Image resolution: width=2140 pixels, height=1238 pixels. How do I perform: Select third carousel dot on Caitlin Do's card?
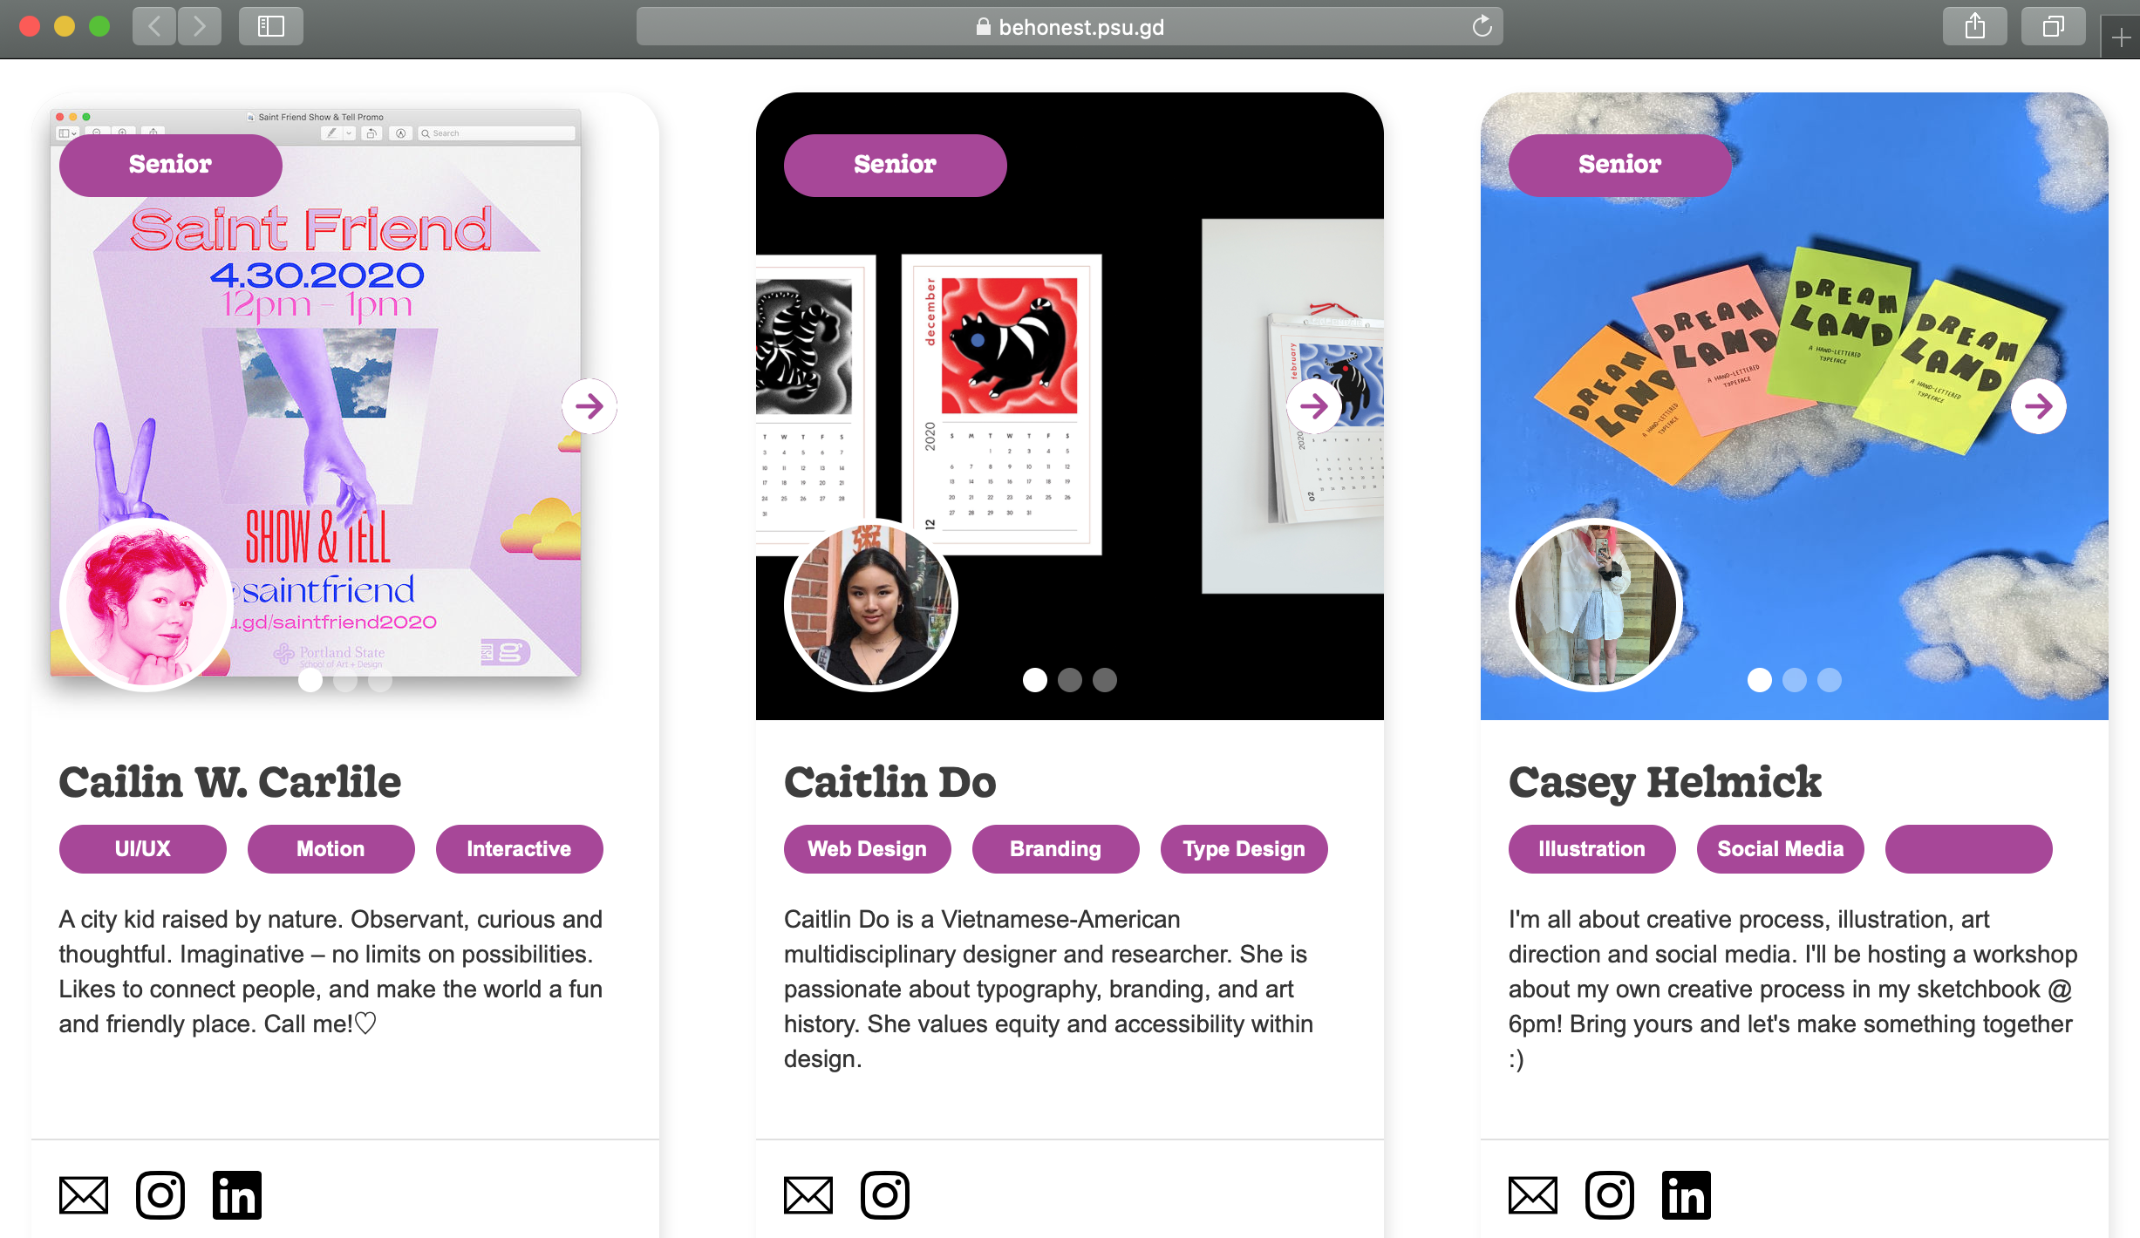1105,680
